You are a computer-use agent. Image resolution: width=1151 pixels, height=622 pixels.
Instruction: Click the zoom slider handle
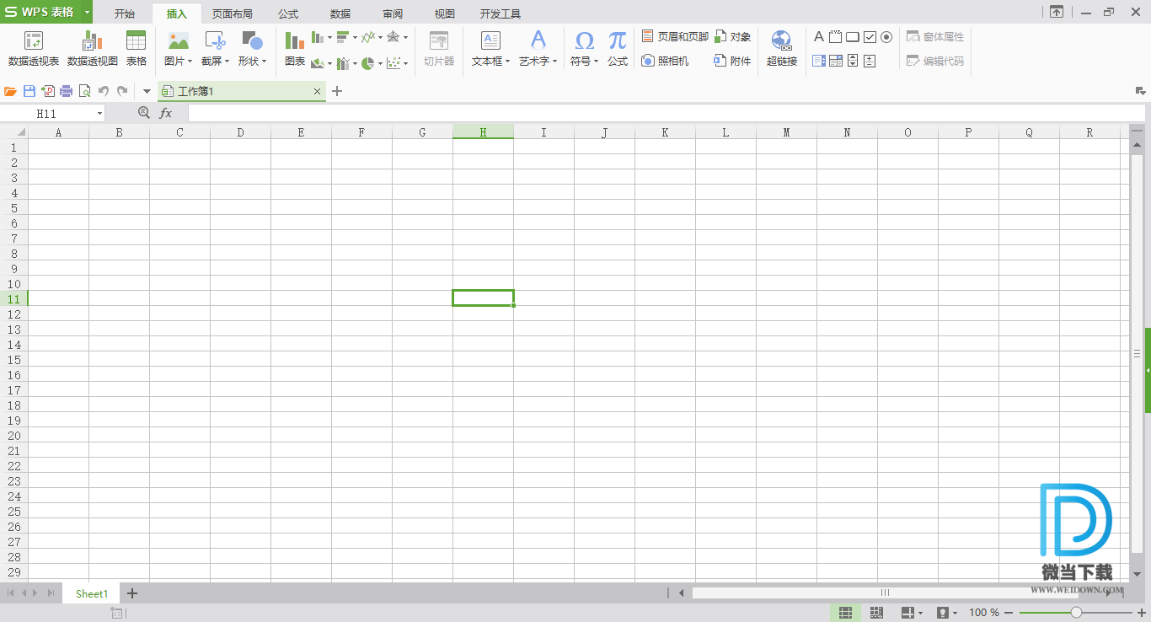[x=1076, y=613]
